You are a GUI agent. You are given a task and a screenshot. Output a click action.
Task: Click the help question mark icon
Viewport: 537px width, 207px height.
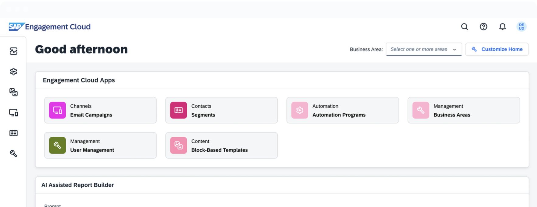483,27
